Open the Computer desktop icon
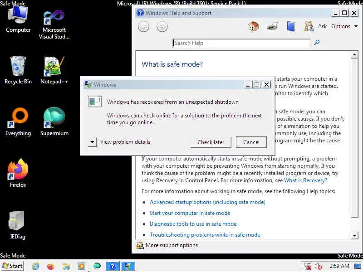 click(18, 19)
